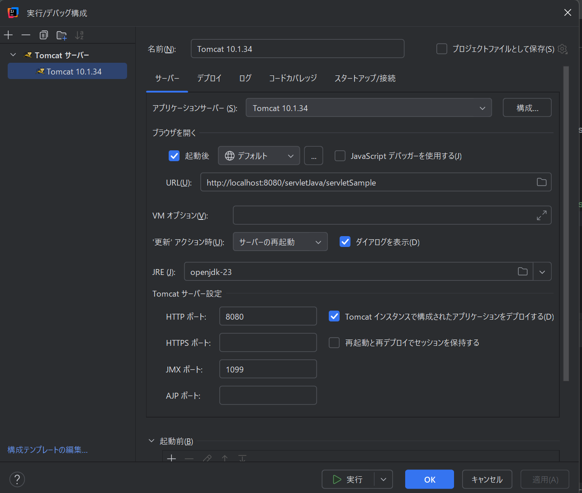Open the gear icon beside プロジェクトファイルとして保存
Viewport: 582px width, 493px height.
tap(562, 49)
